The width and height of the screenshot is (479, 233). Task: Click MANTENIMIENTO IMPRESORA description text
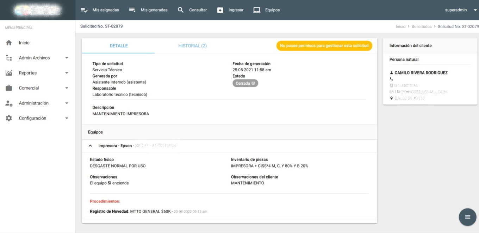120,114
